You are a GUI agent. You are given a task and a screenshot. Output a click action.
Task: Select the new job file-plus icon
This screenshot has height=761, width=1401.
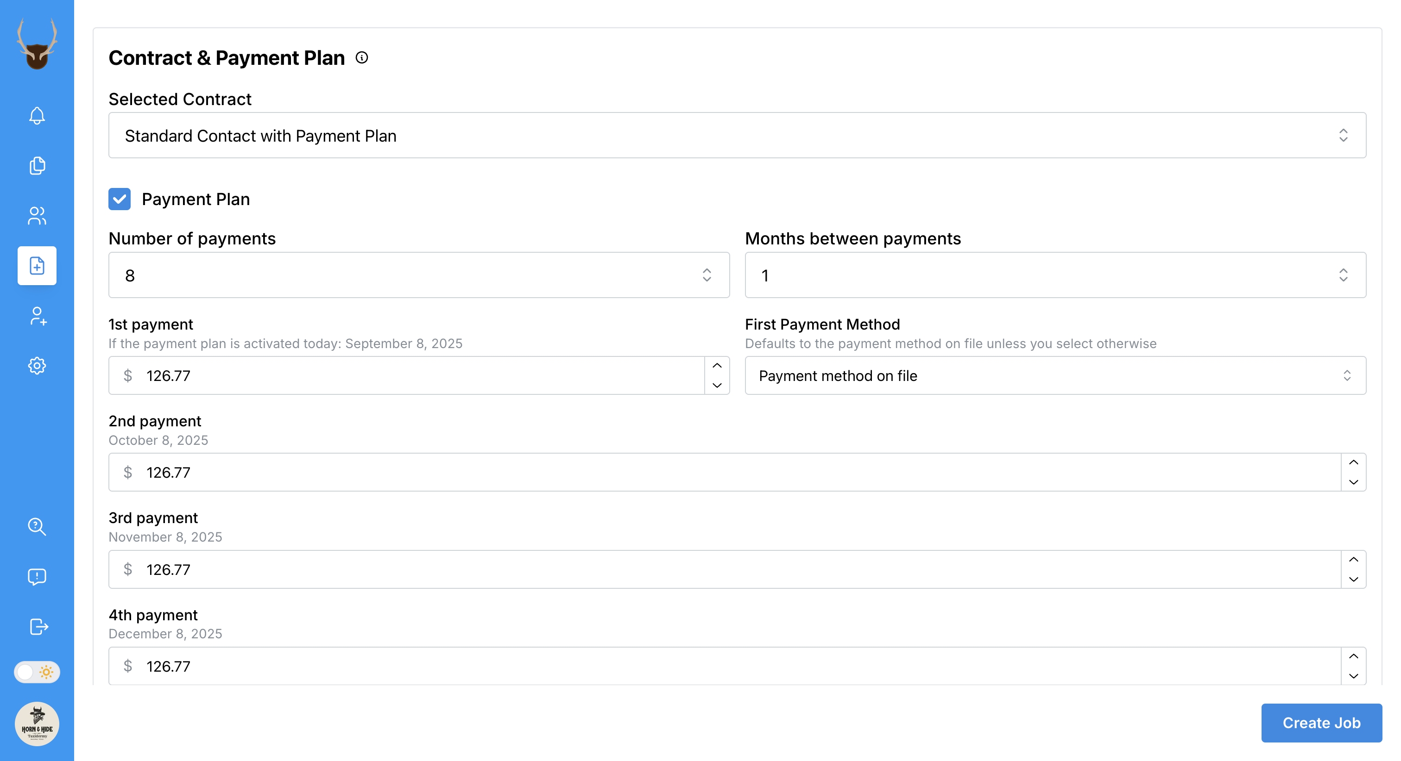[37, 266]
